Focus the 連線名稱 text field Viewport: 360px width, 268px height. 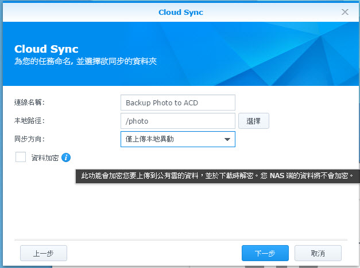click(x=178, y=103)
